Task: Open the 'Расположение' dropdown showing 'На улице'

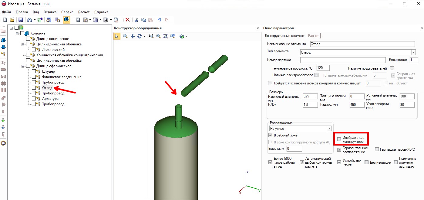Action: pyautogui.click(x=329, y=129)
